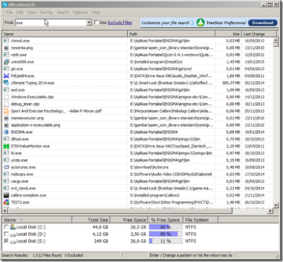Click the application-x-executable.png icon

(x=6, y=125)
